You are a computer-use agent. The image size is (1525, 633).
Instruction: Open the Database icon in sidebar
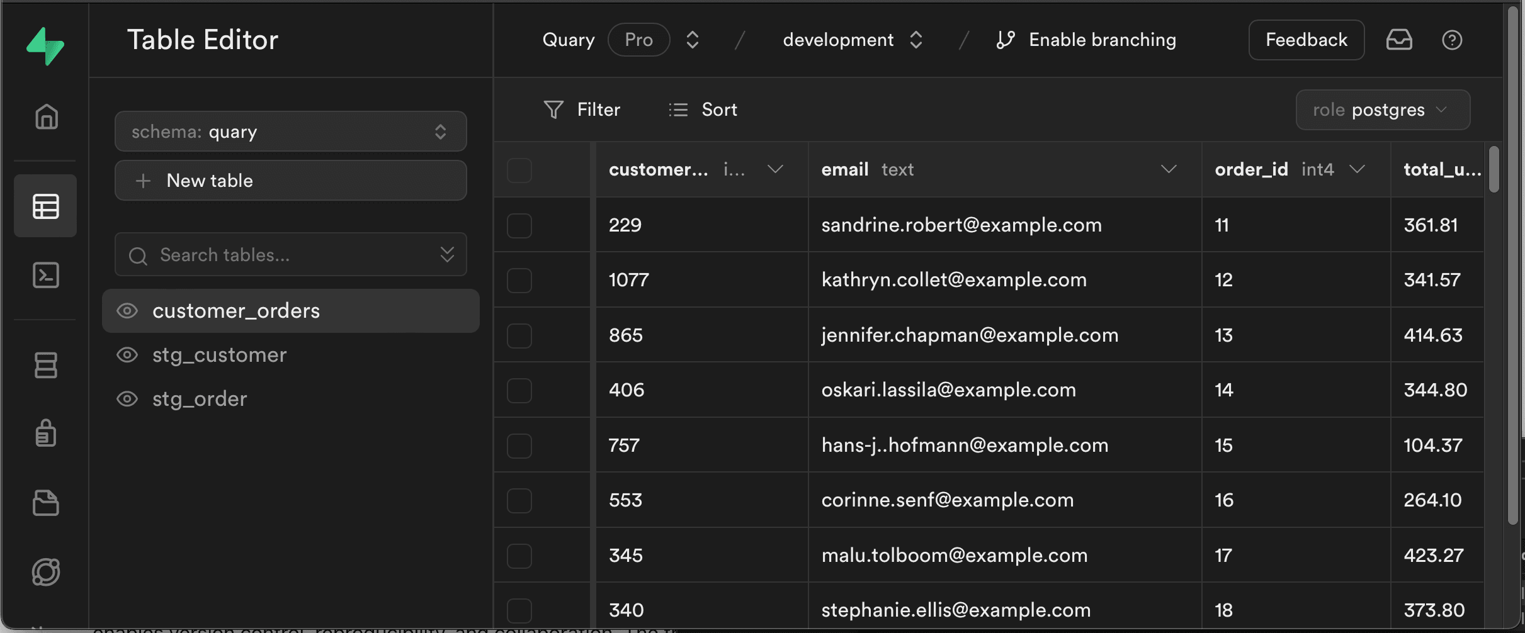(x=46, y=365)
